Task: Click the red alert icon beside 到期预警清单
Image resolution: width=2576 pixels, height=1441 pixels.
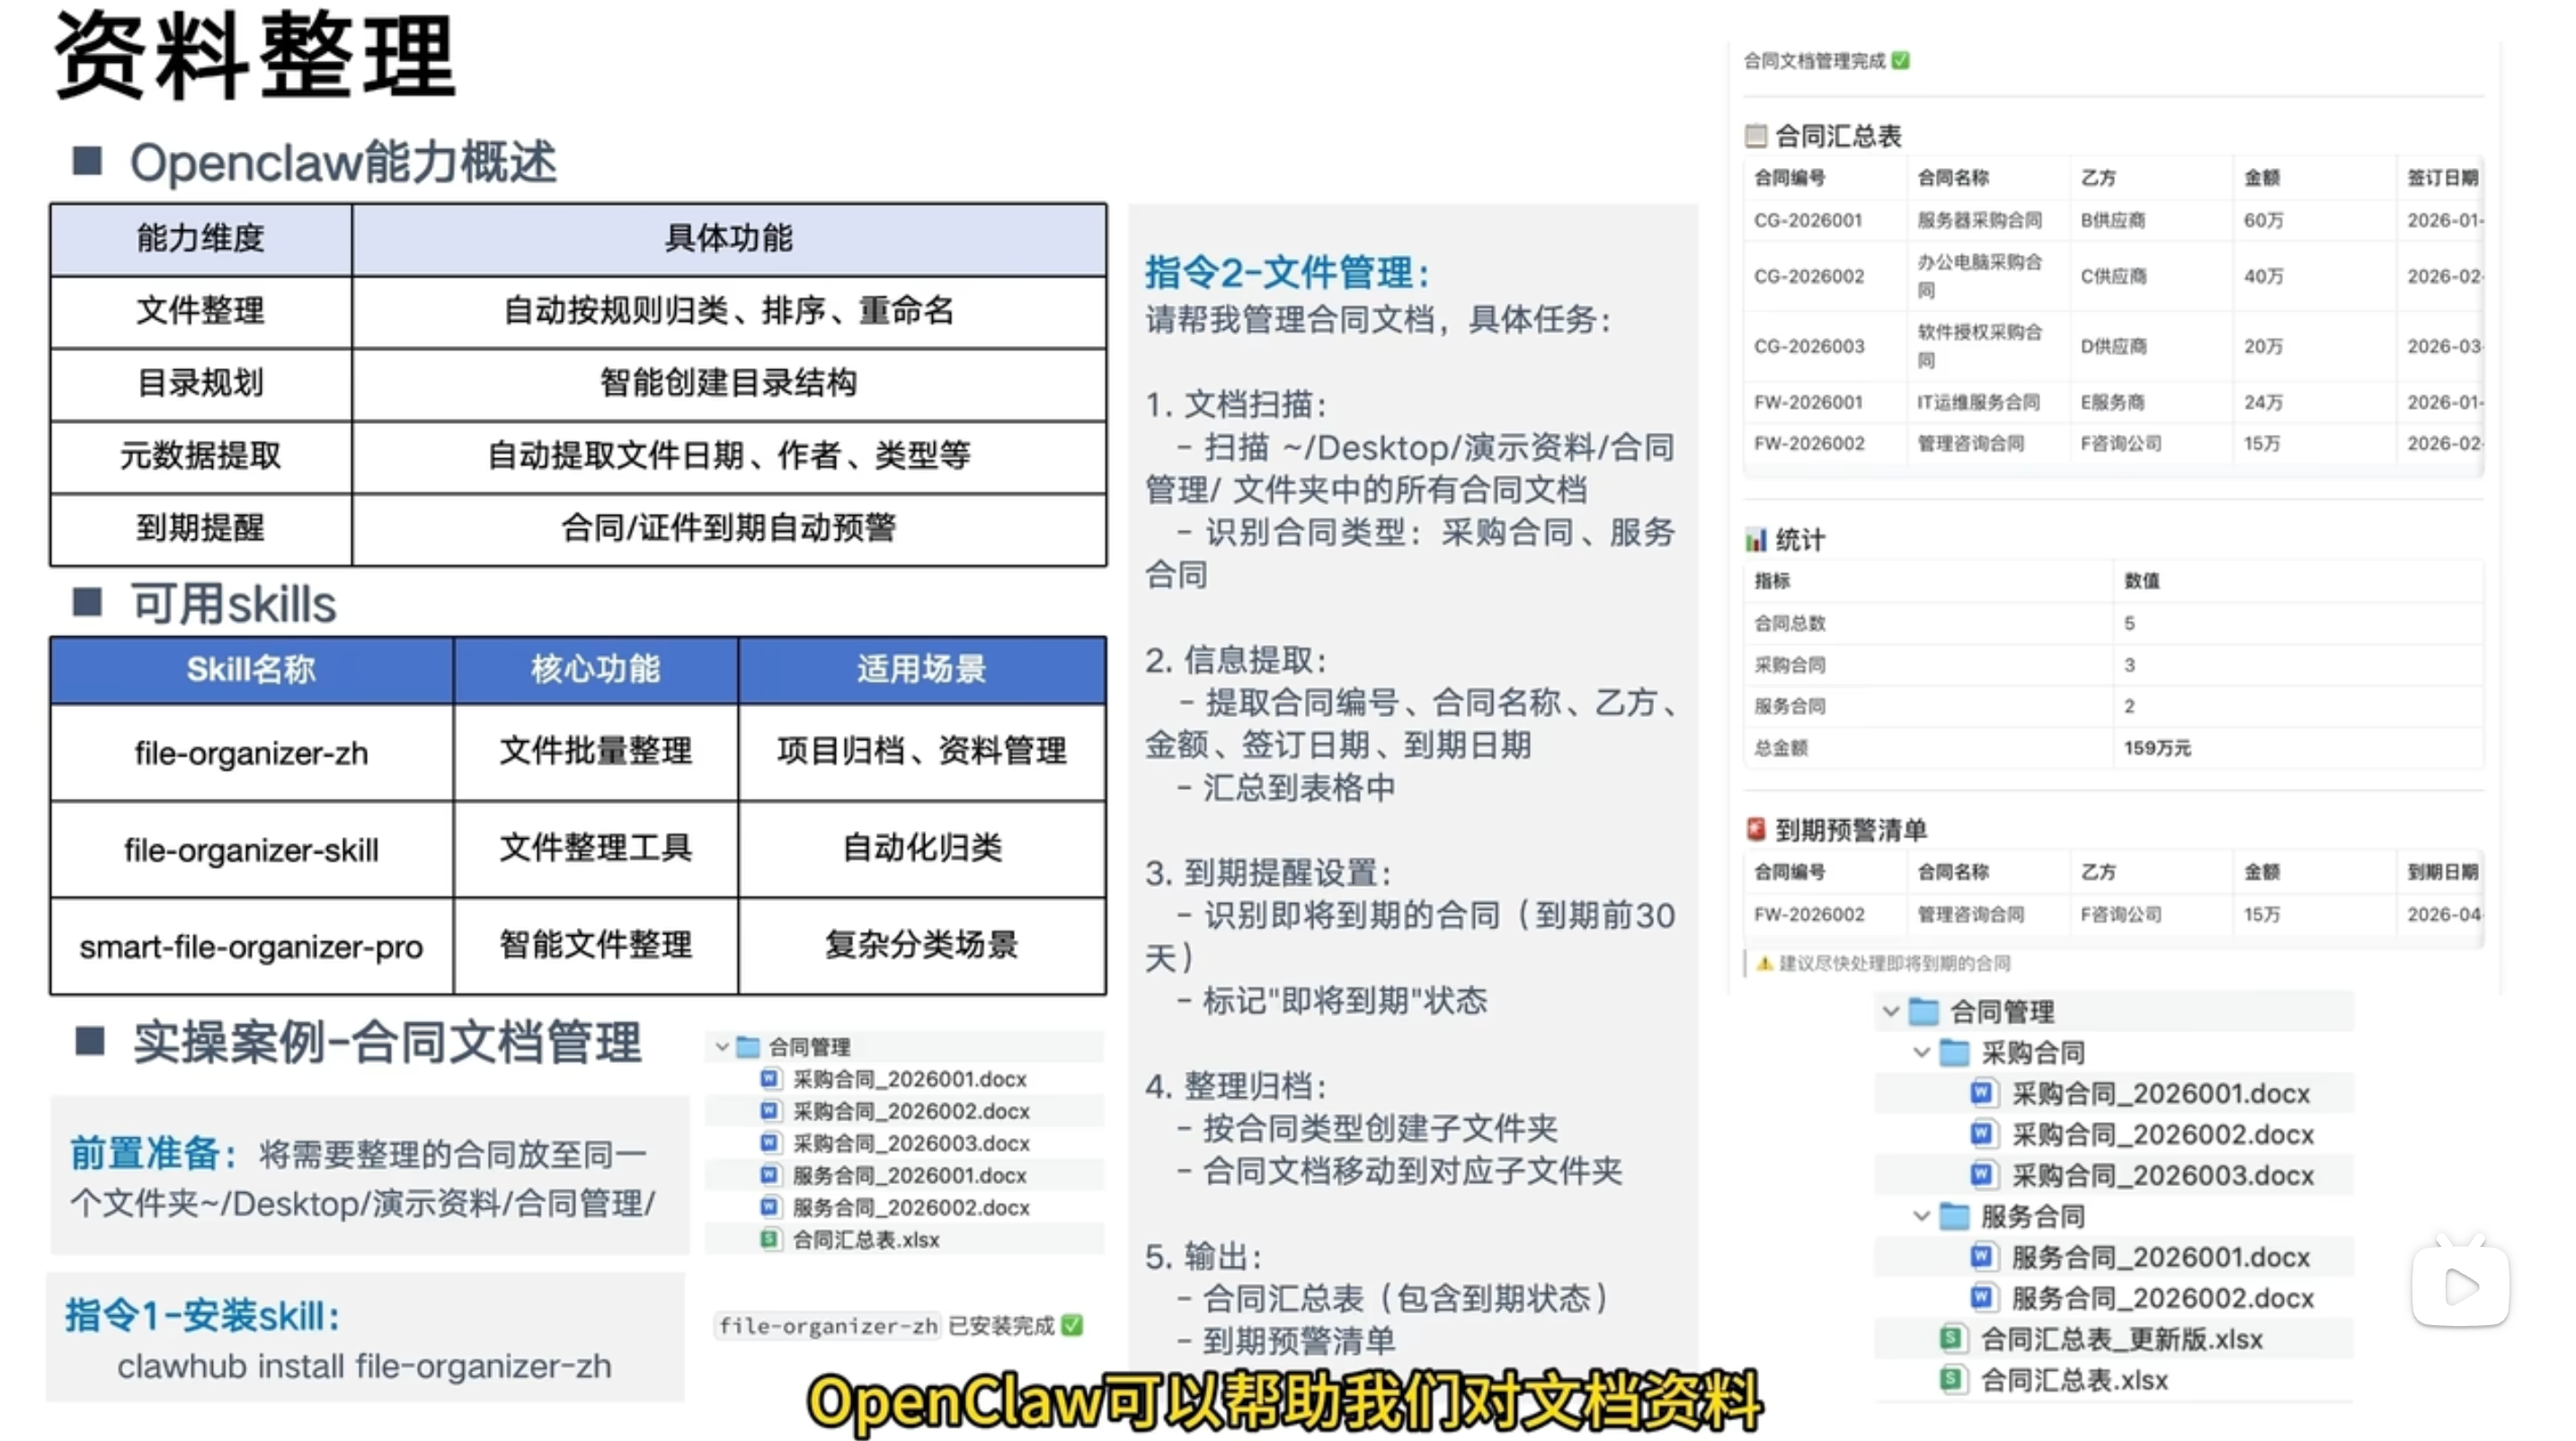Action: pyautogui.click(x=1756, y=828)
